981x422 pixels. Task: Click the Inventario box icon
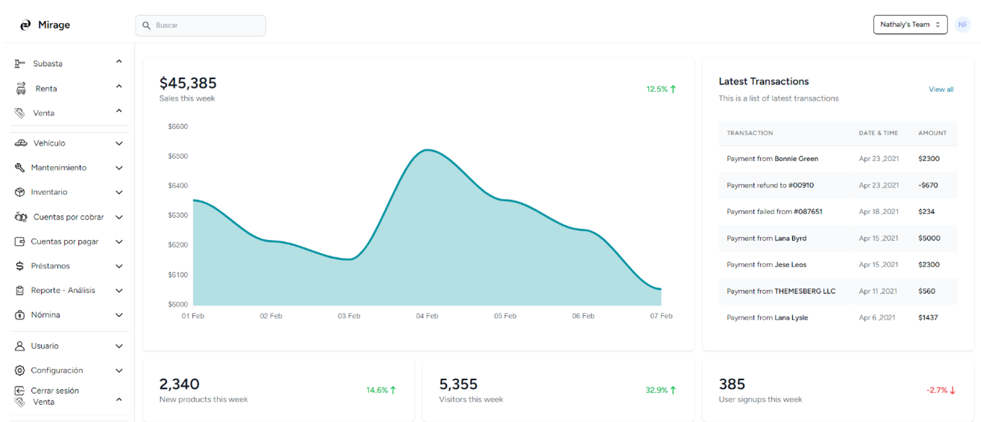20,192
